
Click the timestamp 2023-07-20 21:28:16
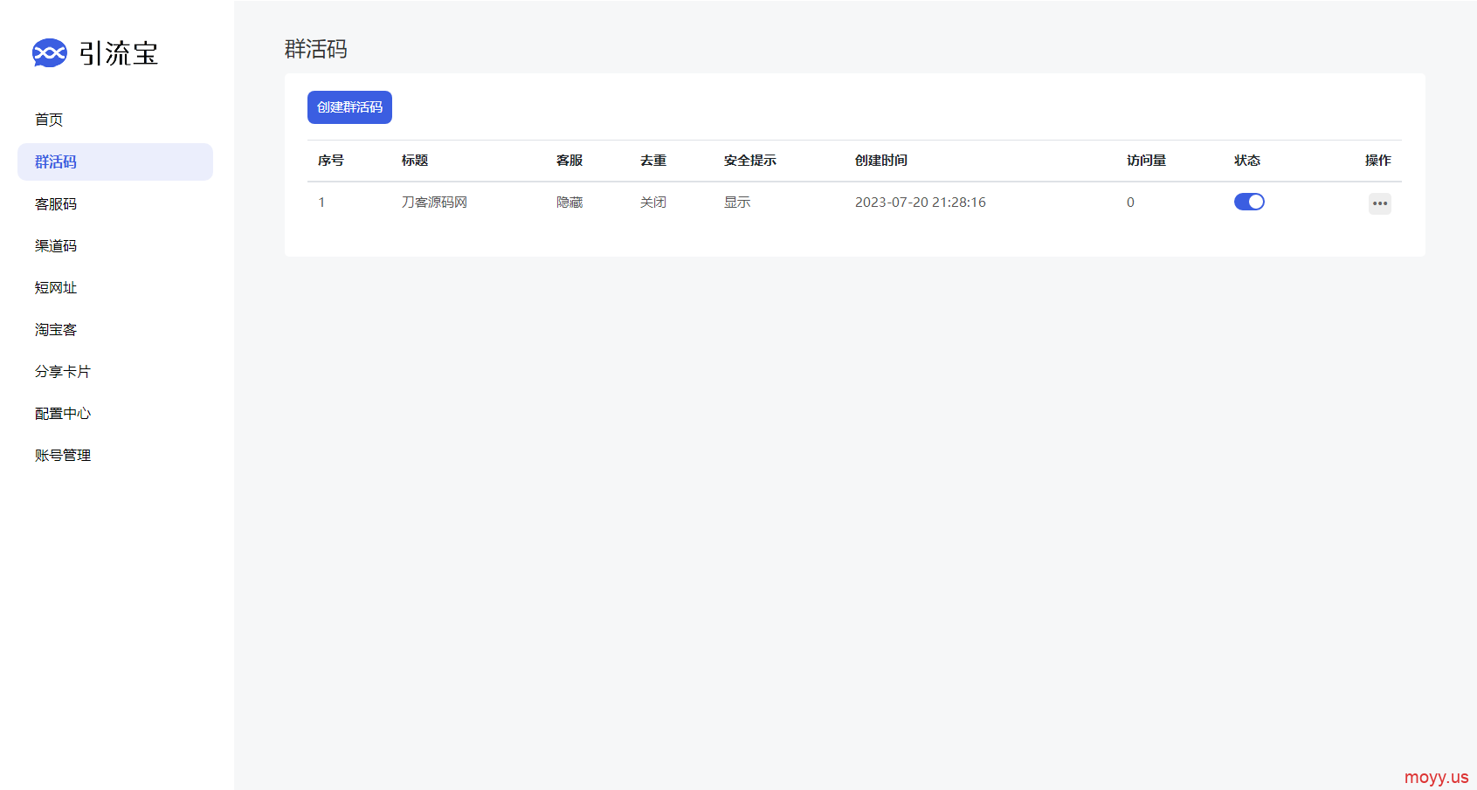coord(921,203)
